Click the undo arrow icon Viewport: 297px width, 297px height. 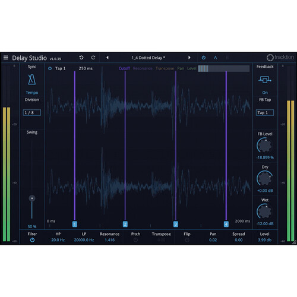[x=81, y=58]
